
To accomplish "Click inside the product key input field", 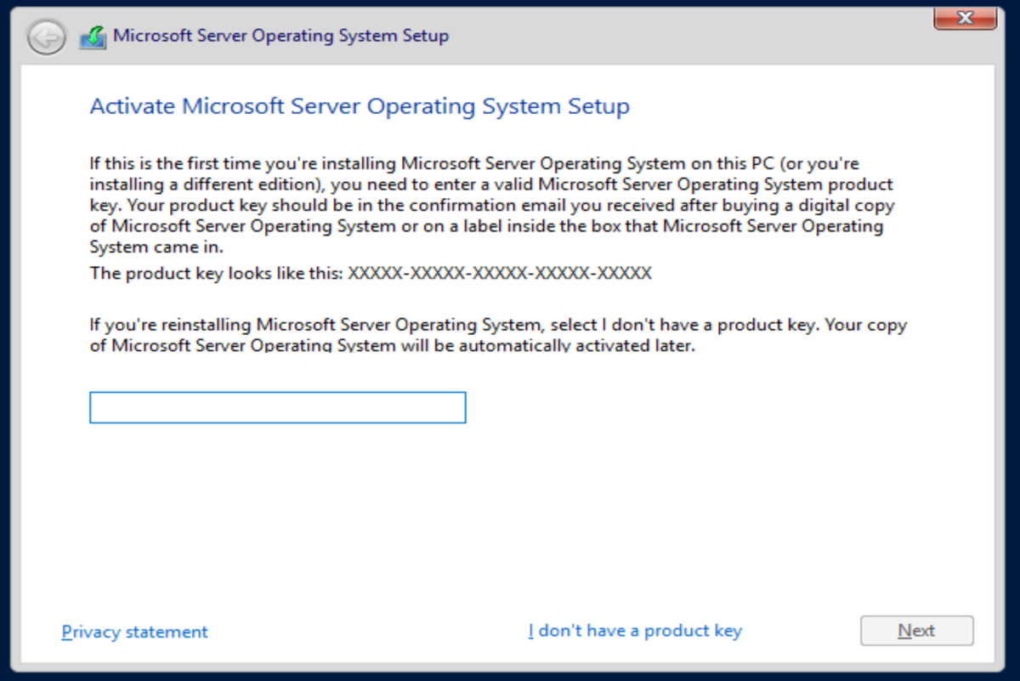I will 278,407.
